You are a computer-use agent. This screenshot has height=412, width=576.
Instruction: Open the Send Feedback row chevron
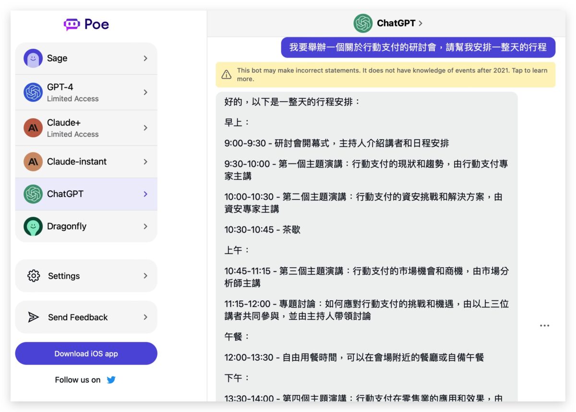[x=145, y=317]
